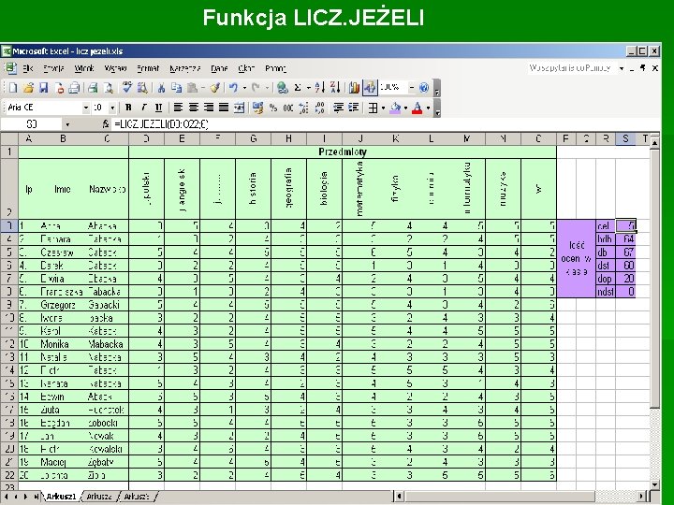Click the fx Insert Function button

click(x=106, y=124)
